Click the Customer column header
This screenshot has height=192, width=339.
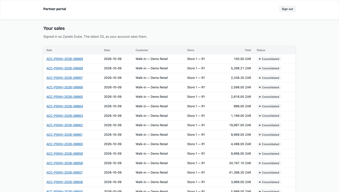tap(142, 50)
